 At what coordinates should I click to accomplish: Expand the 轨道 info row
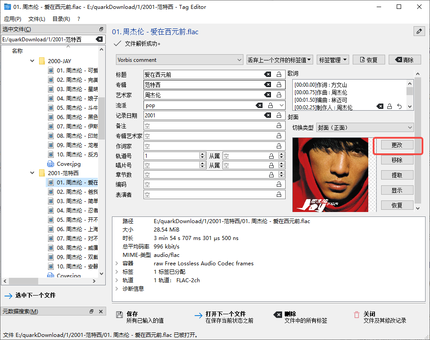point(117,280)
